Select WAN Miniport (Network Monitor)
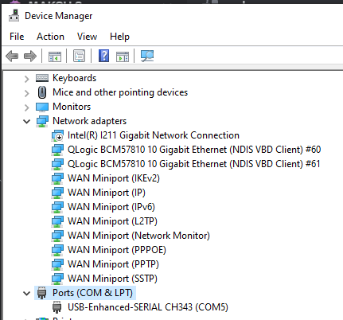The height and width of the screenshot is (320, 343). click(138, 236)
